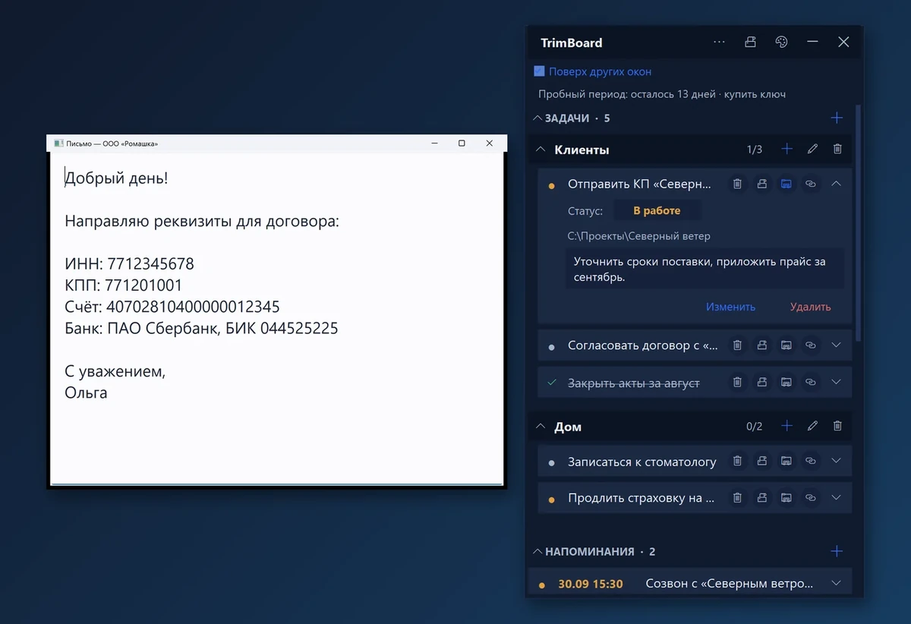Open the three-dots menu in TrimBoard header
Screen dimensions: 911x624
[720, 43]
